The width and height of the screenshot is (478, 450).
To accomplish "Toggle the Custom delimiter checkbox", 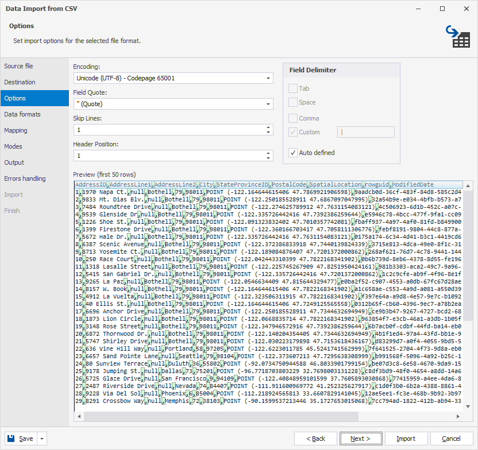I will pyautogui.click(x=292, y=132).
